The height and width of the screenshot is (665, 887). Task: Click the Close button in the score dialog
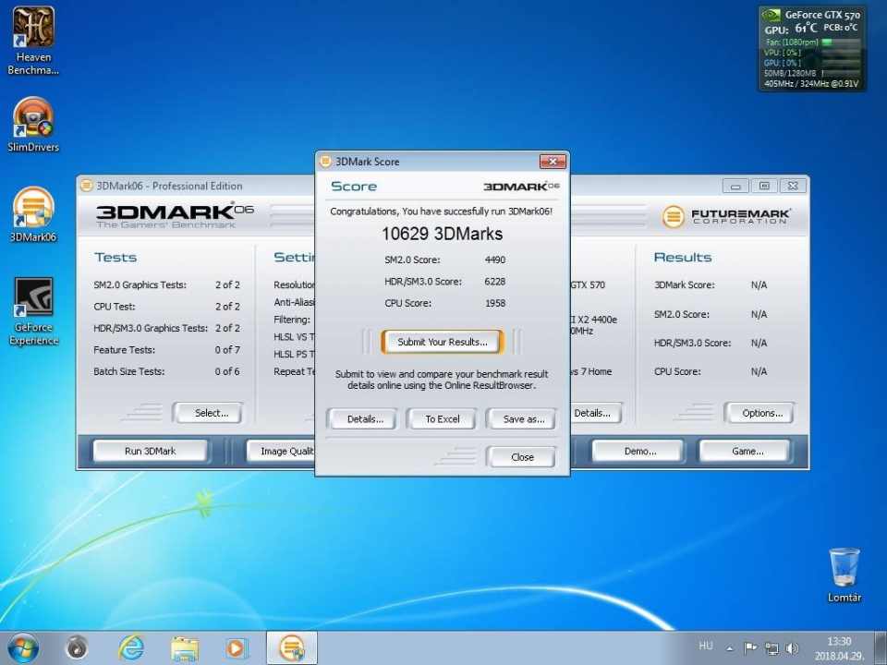click(522, 457)
